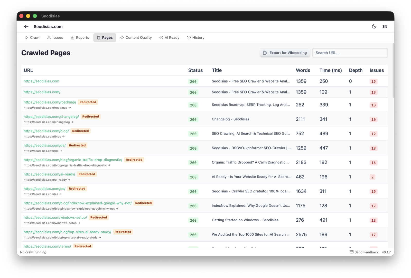The width and height of the screenshot is (411, 278).
Task: Sort by the Status column header
Action: point(195,70)
